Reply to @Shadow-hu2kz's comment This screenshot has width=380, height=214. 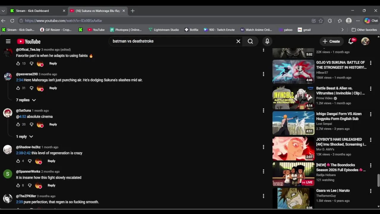click(51, 161)
